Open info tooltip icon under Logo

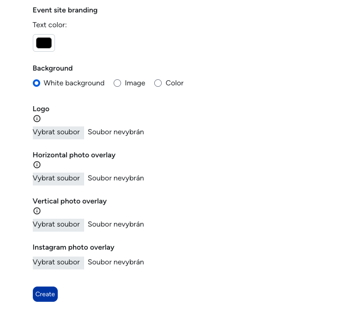pyautogui.click(x=37, y=119)
